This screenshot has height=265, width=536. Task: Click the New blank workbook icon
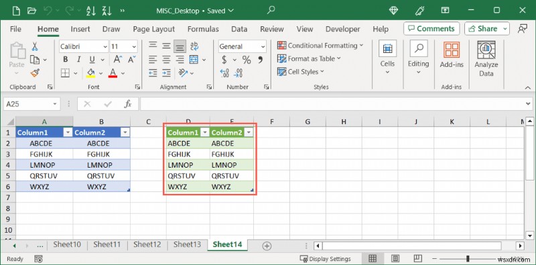pos(16,11)
